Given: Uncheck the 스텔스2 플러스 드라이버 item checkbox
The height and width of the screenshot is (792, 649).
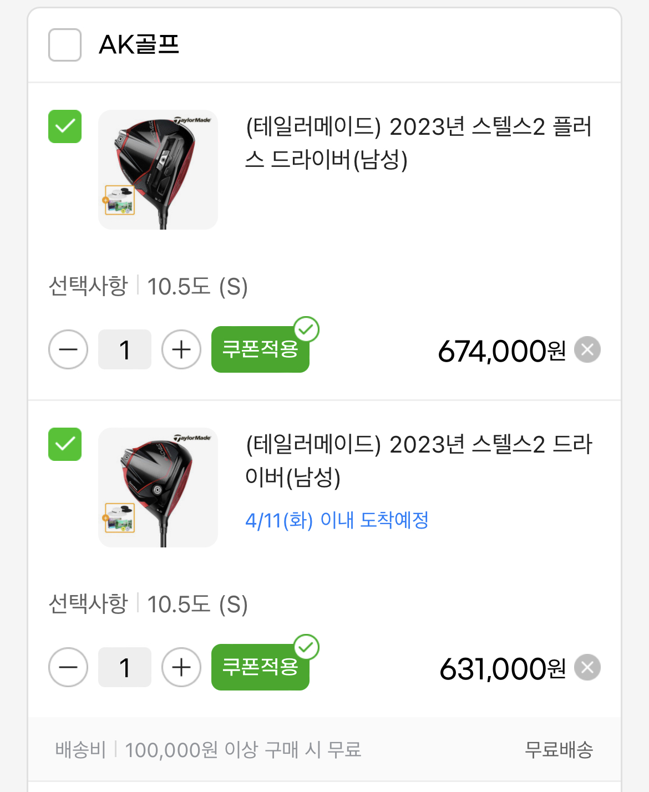Looking at the screenshot, I should (65, 126).
